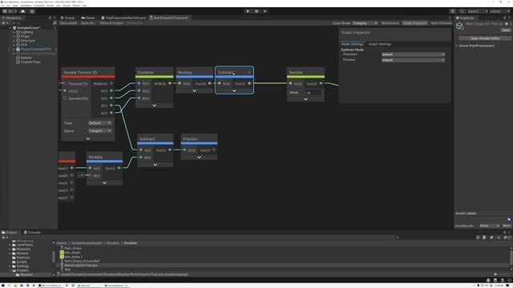Click the lower Subtract node B(1) port
The width and height of the screenshot is (513, 288).
(x=141, y=158)
